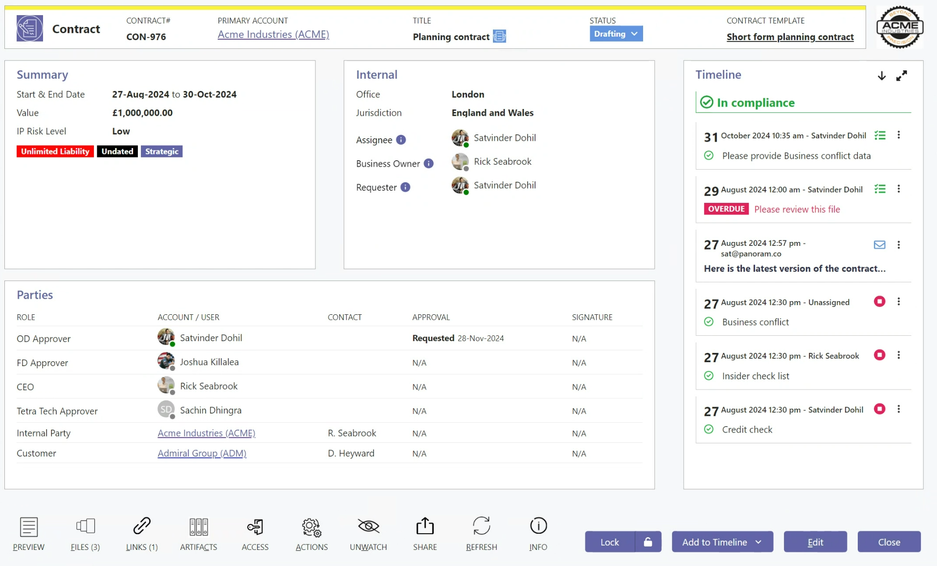Click Rick Seabrook avatar in Business Owner row
This screenshot has width=937, height=566.
pos(460,161)
